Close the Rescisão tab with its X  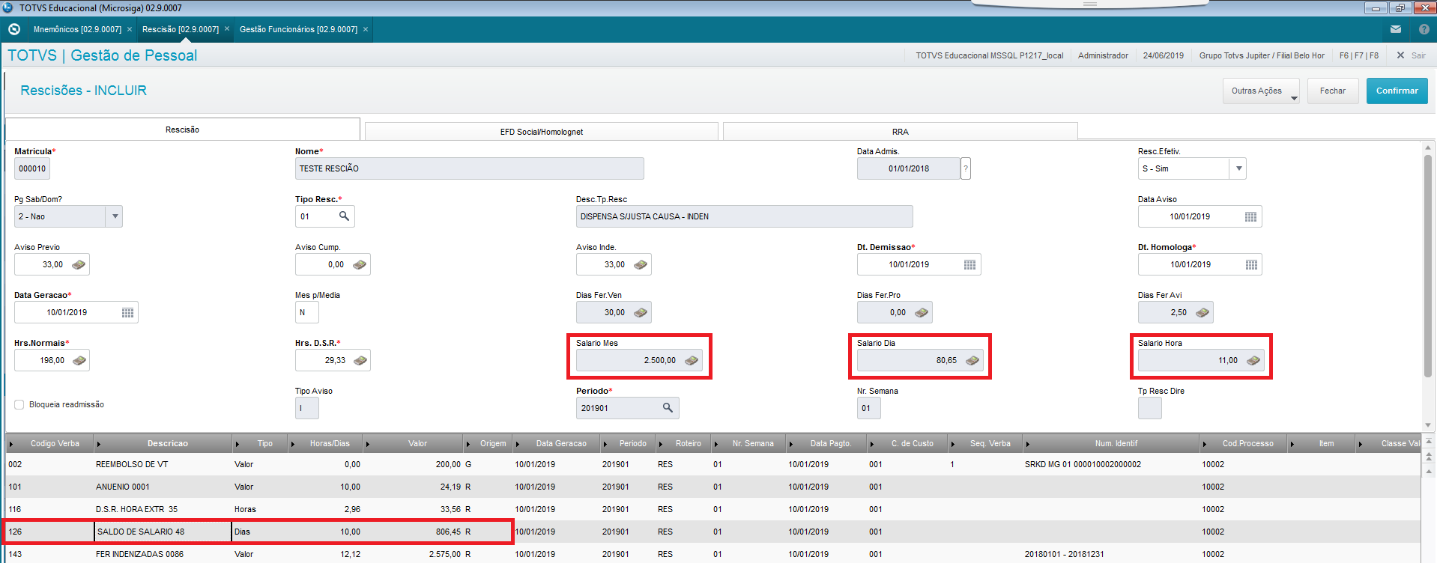click(227, 29)
